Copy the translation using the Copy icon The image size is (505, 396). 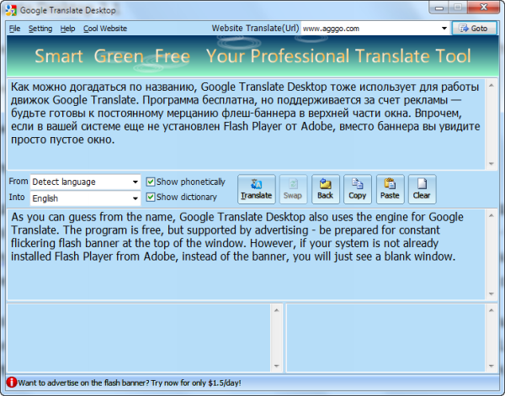tap(358, 189)
